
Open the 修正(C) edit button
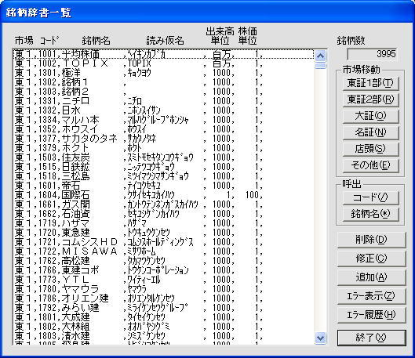(x=371, y=259)
